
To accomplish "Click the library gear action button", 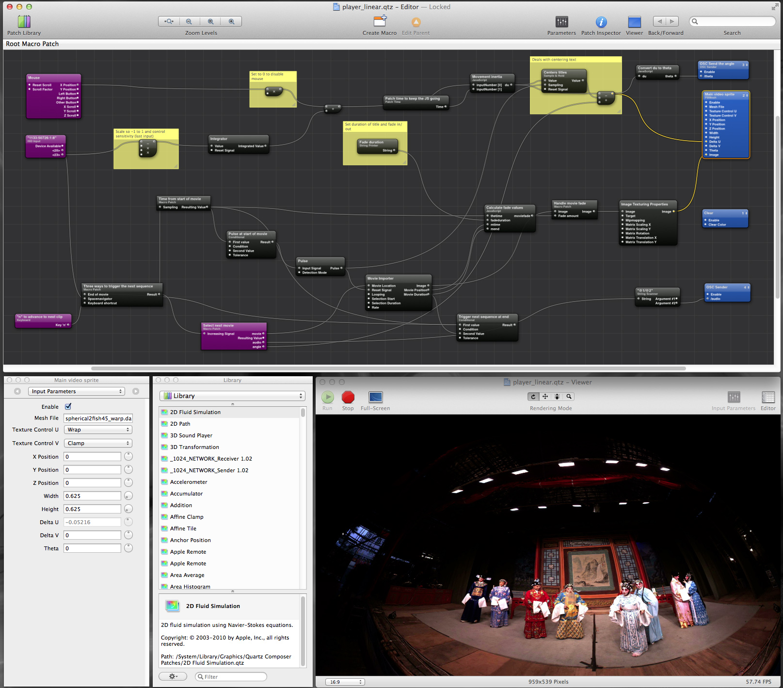I will (x=173, y=677).
